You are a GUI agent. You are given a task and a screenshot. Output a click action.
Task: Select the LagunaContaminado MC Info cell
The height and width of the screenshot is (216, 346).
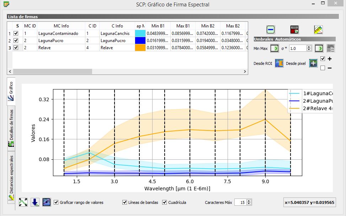[x=61, y=34]
